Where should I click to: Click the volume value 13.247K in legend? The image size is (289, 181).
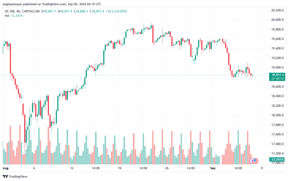[17, 15]
